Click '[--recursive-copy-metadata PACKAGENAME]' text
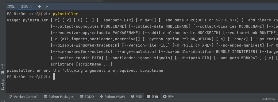Image resolution: width=278 pixels, height=102 pixels. tap(95, 33)
